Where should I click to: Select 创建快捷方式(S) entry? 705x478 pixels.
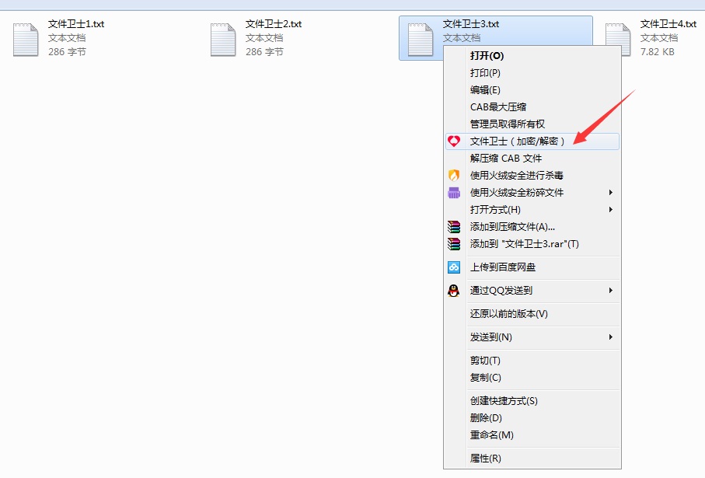(532, 401)
